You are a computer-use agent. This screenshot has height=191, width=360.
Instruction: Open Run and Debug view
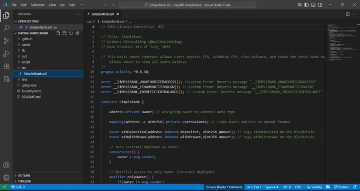6,53
